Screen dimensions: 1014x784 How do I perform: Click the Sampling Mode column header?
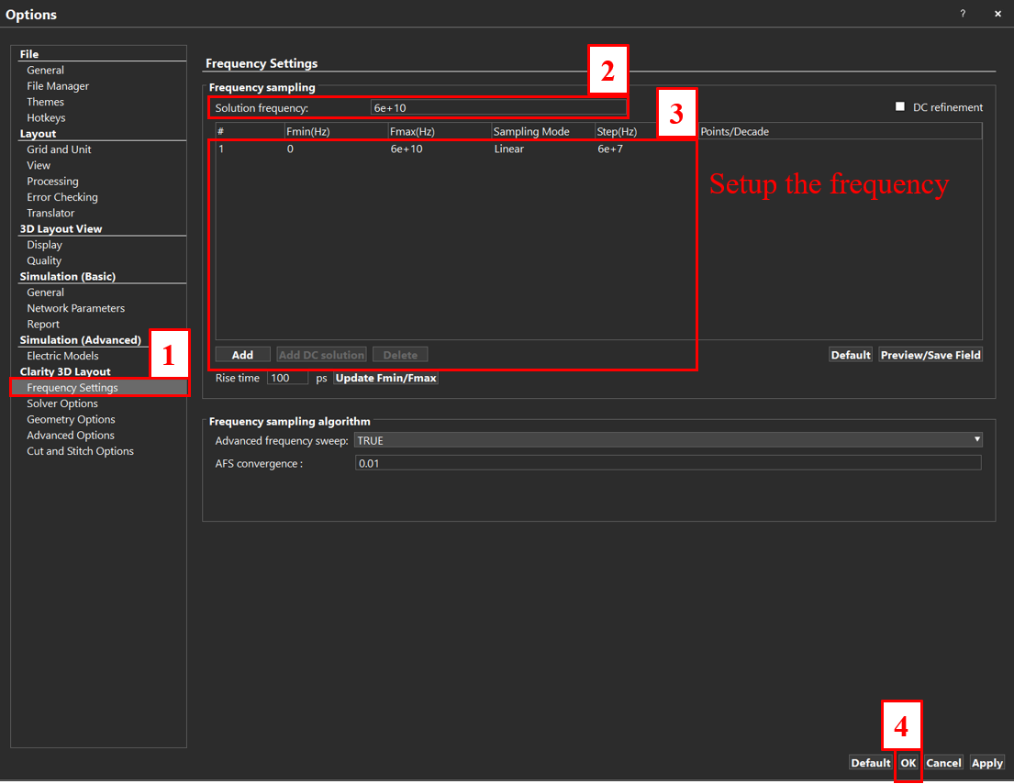tap(543, 131)
